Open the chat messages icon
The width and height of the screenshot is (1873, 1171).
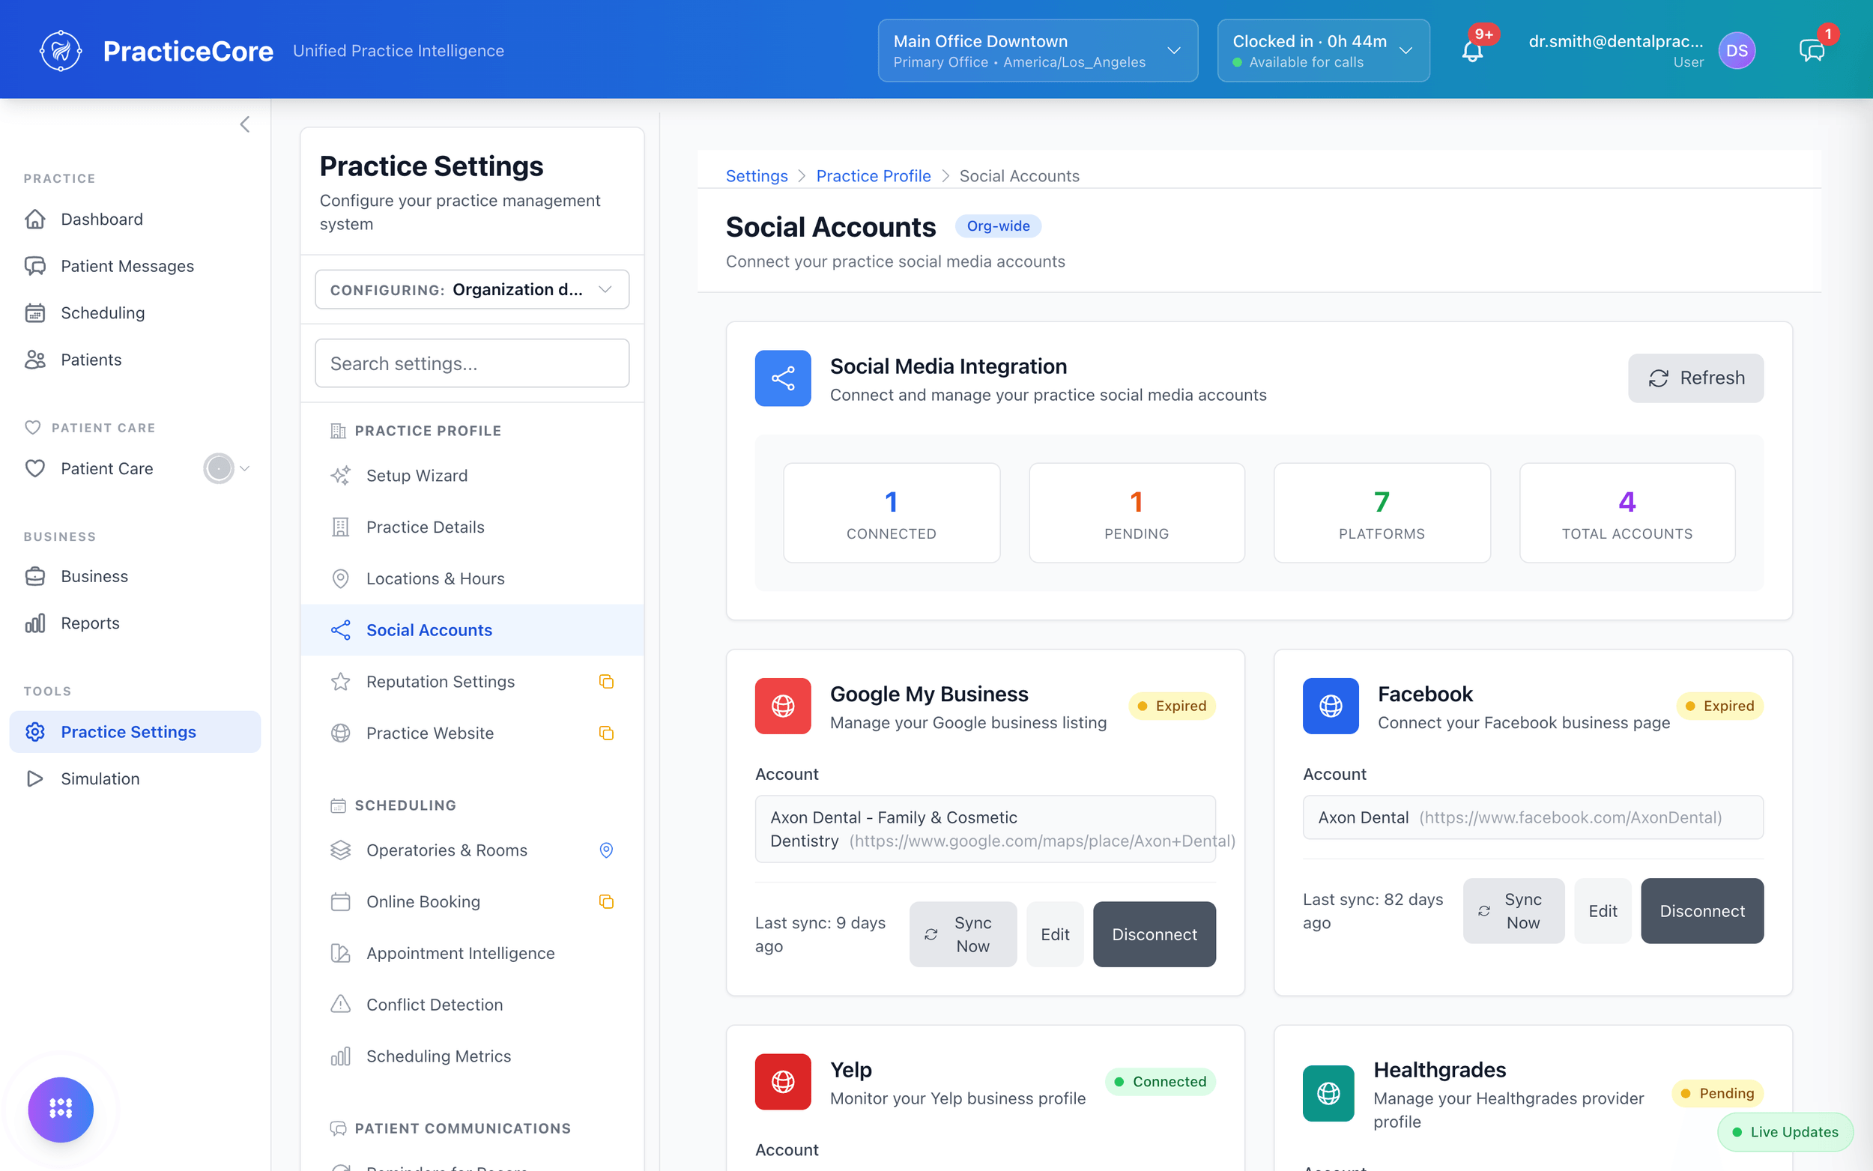(1811, 51)
